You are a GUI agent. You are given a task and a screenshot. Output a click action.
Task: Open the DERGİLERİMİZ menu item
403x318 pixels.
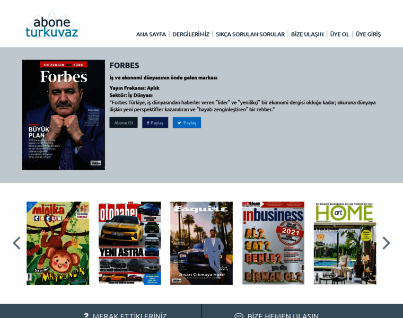click(191, 34)
